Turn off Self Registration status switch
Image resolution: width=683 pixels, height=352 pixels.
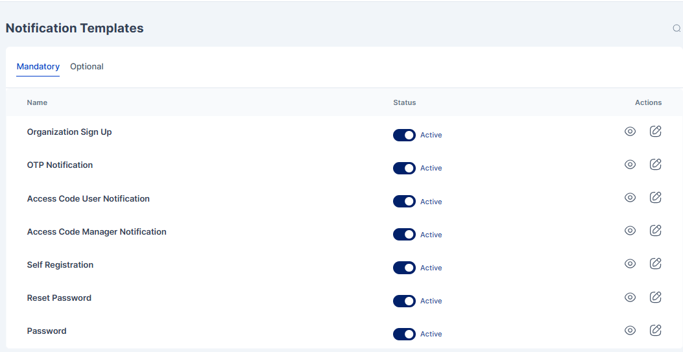pyautogui.click(x=404, y=268)
